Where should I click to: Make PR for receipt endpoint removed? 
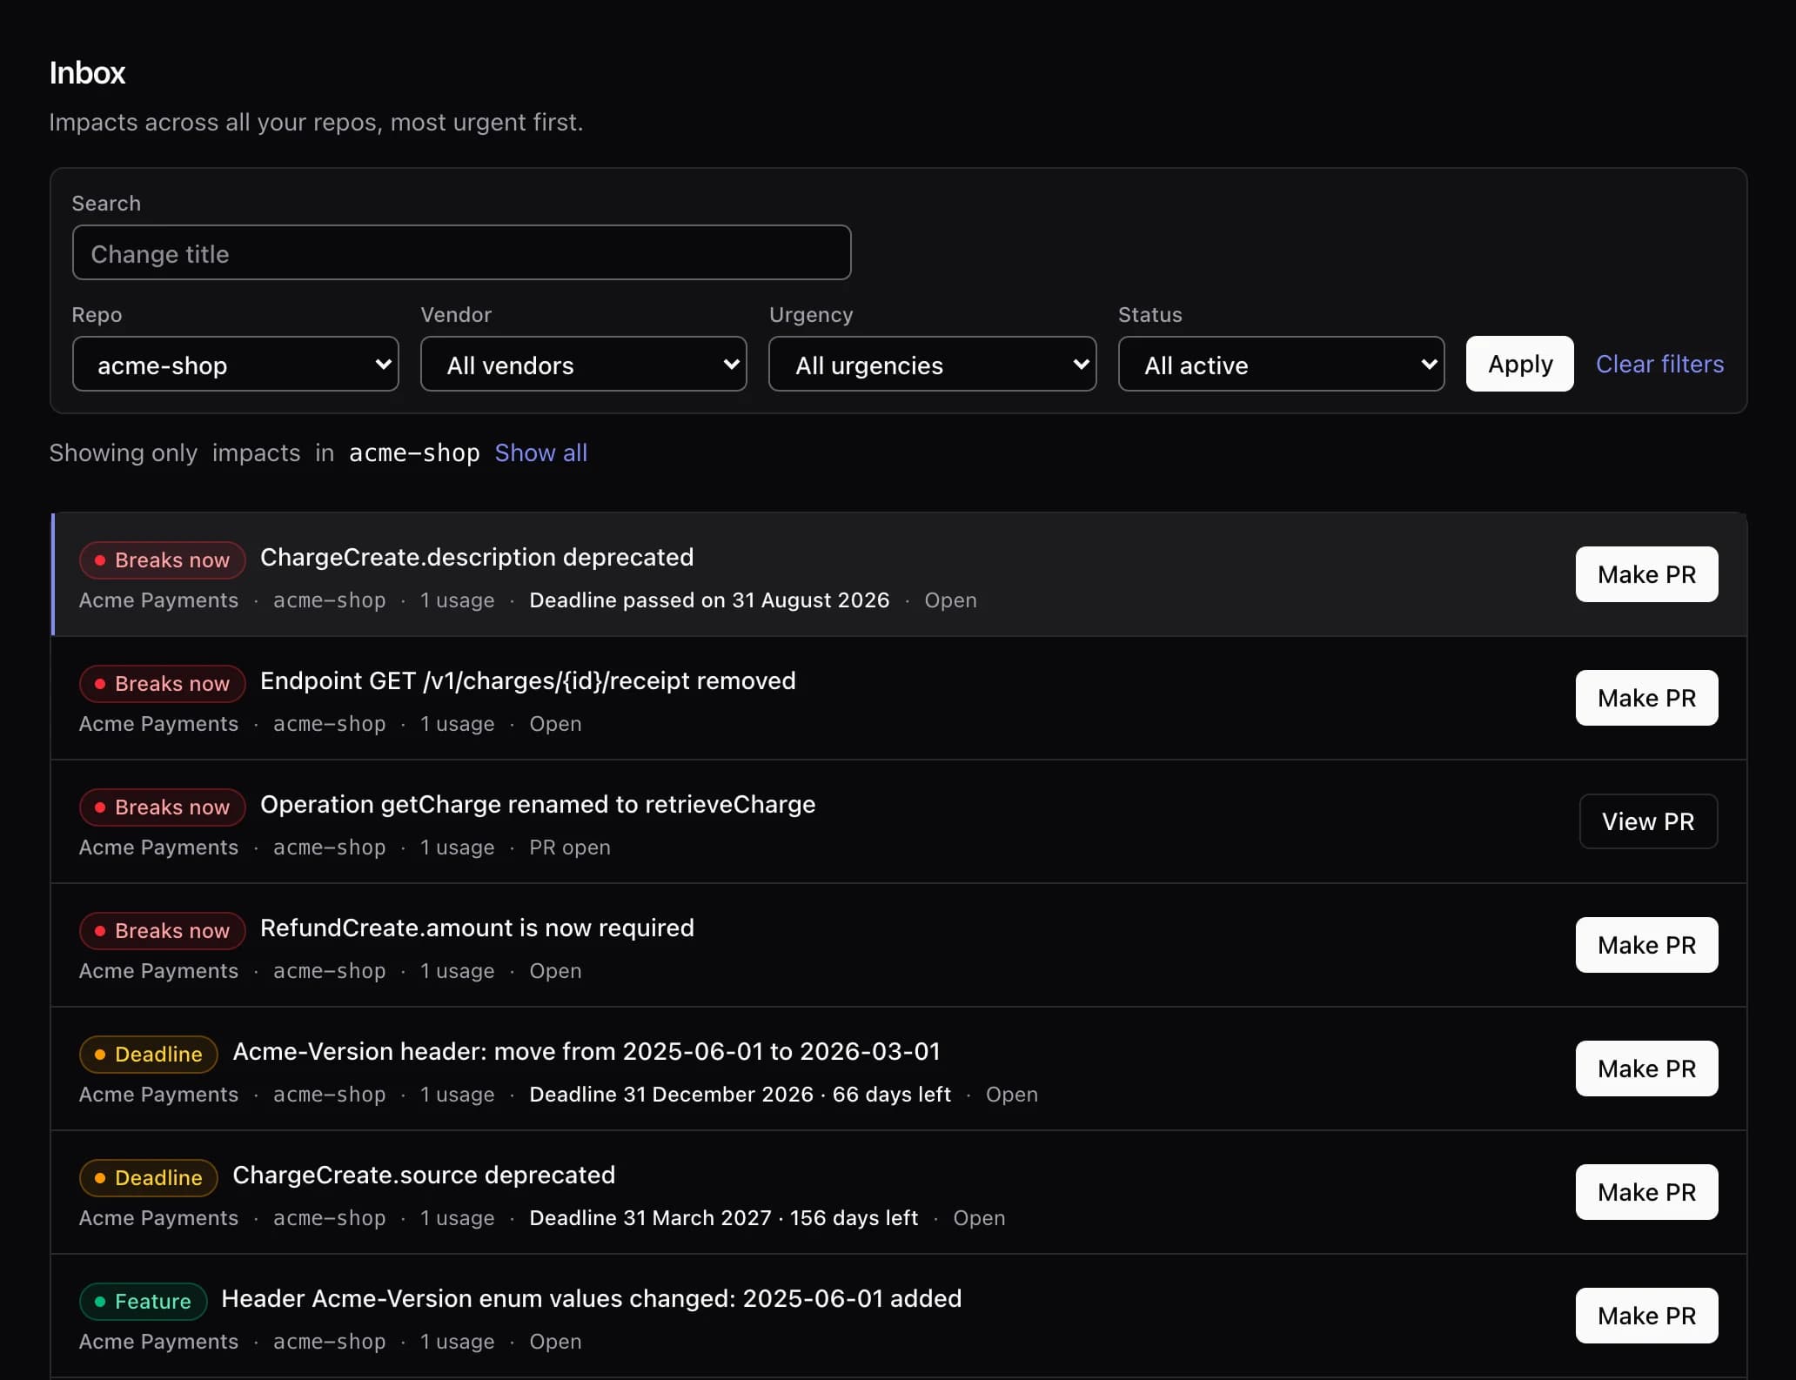click(x=1646, y=698)
